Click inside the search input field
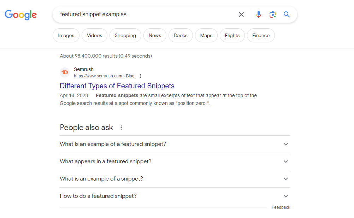The height and width of the screenshot is (218, 354). point(141,14)
